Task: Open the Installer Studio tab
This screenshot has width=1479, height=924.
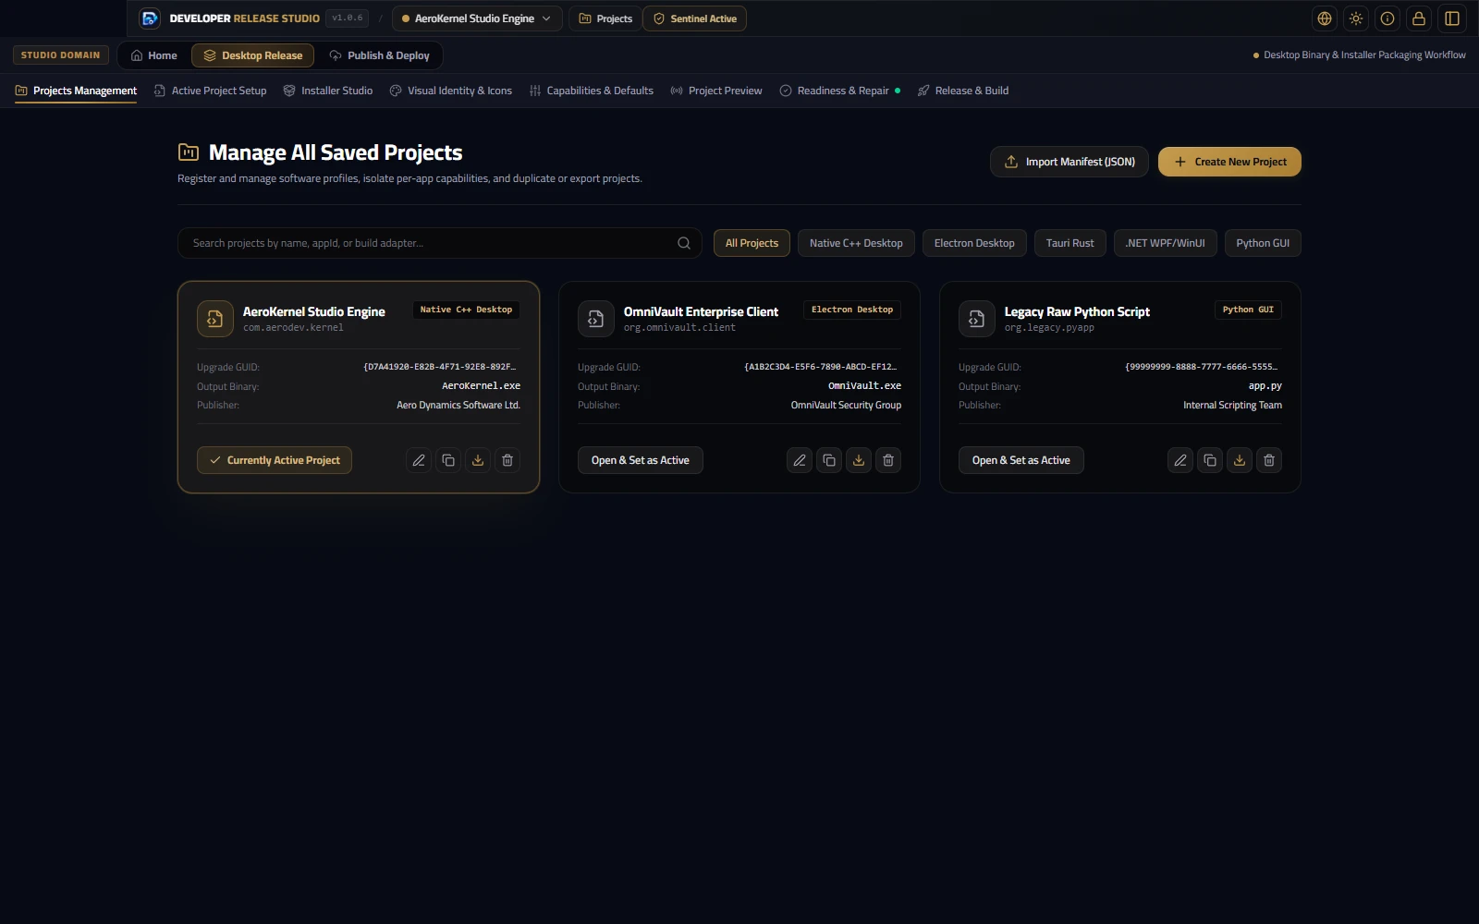Action: [328, 91]
